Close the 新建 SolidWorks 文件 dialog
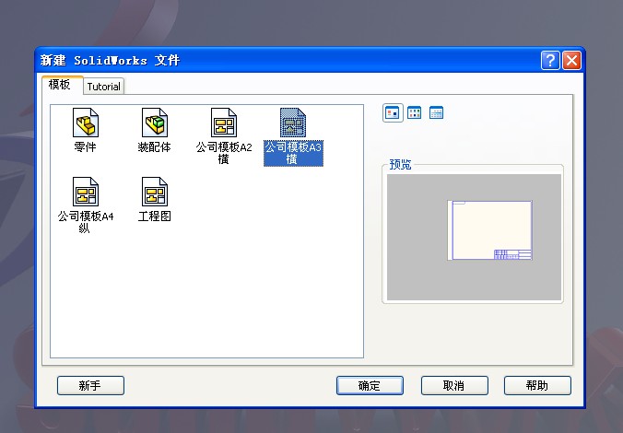Viewport: 623px width, 433px height. pyautogui.click(x=571, y=61)
